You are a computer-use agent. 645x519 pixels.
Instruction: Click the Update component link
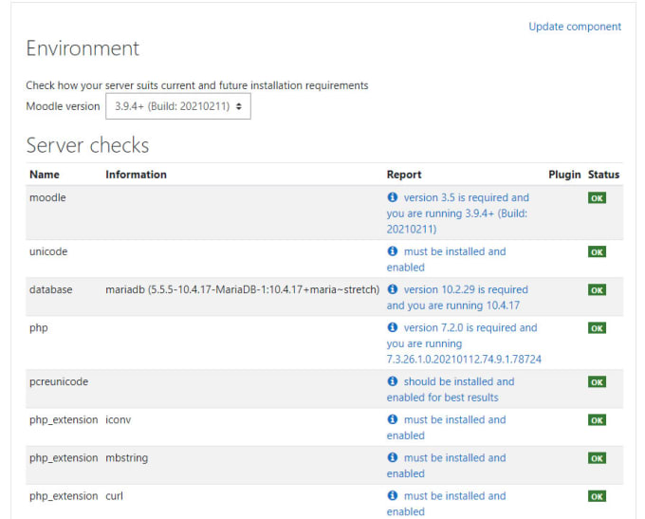click(575, 27)
